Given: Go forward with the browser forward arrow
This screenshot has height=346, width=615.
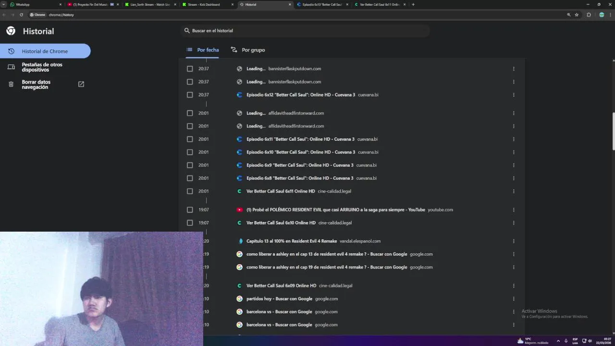Looking at the screenshot, I should click(x=12, y=15).
